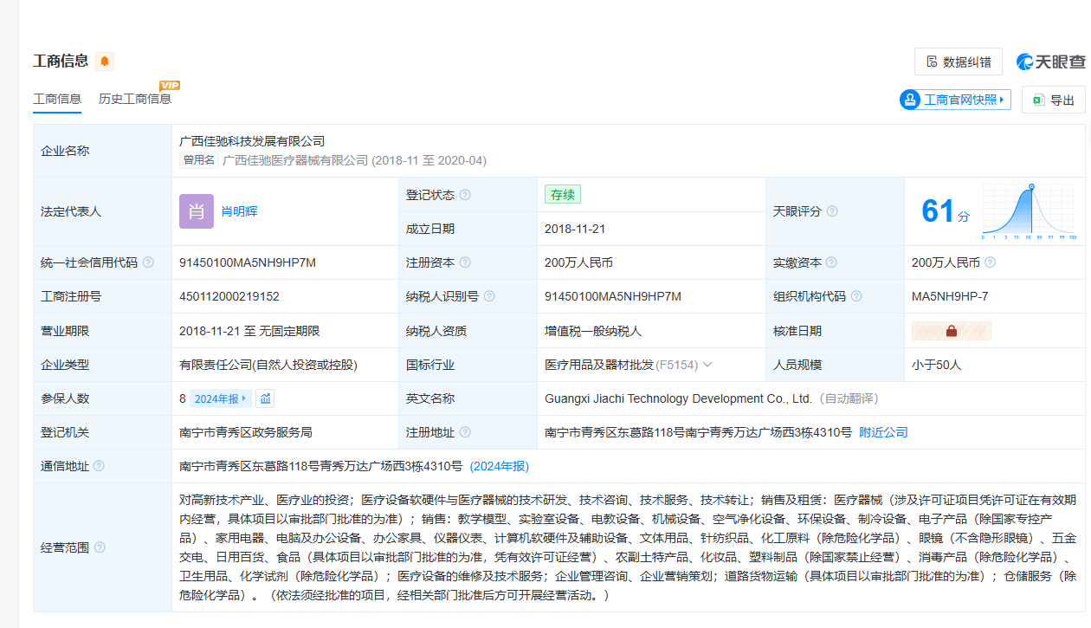Click the help icon next to 注册地址
Viewport: 1091px width, 628px height.
coord(465,432)
